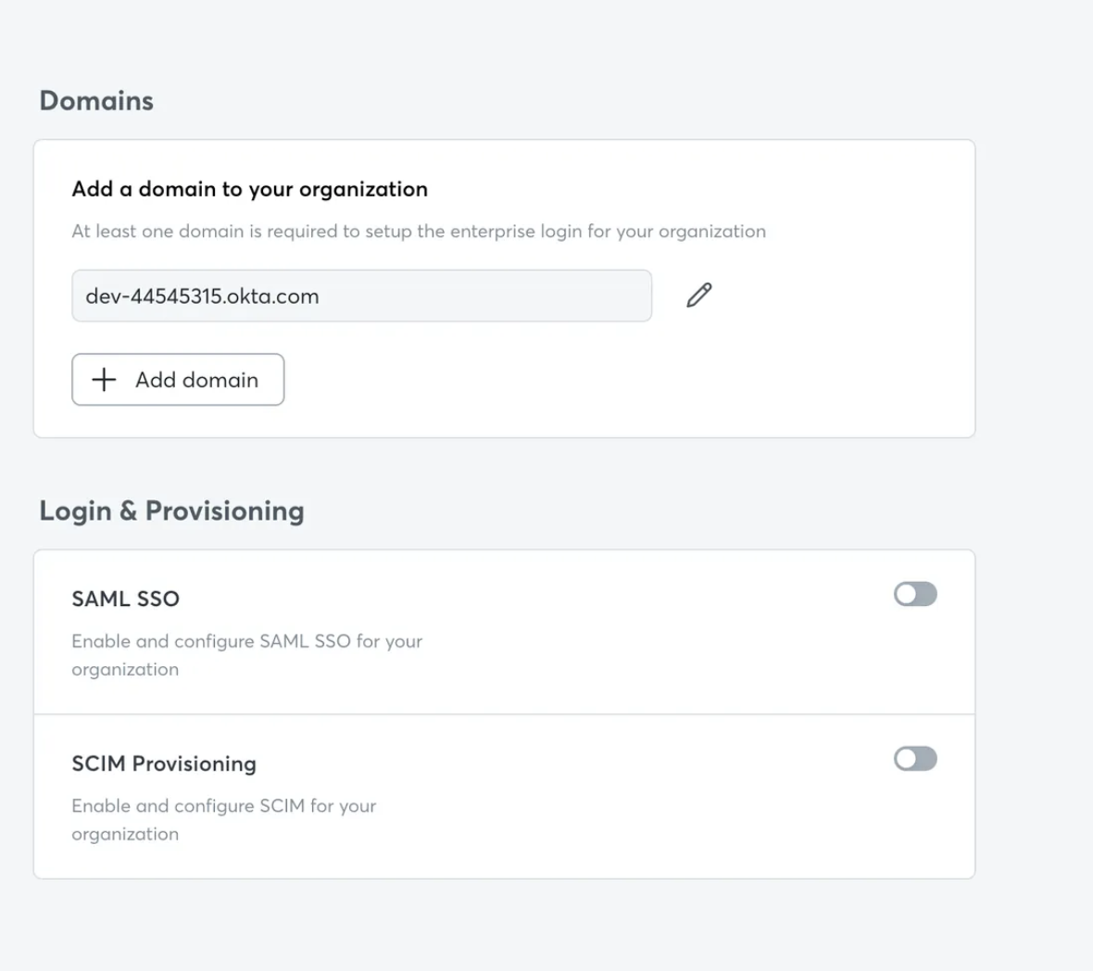Focus the dev-44545315.okta.com domain field

[x=361, y=296]
